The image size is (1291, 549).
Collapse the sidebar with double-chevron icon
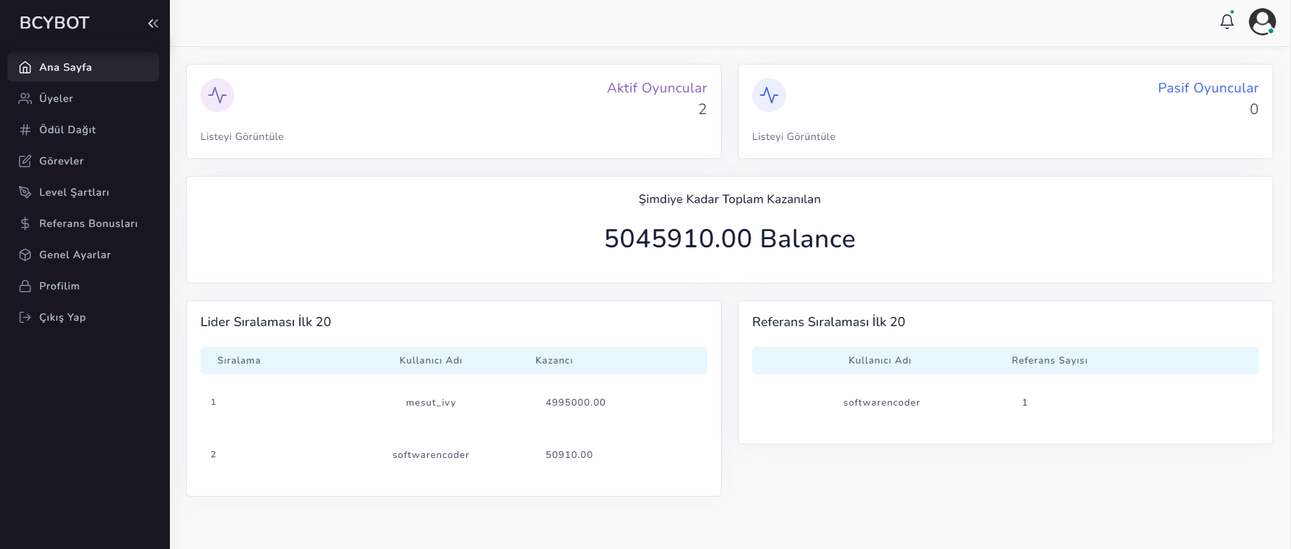pyautogui.click(x=153, y=23)
